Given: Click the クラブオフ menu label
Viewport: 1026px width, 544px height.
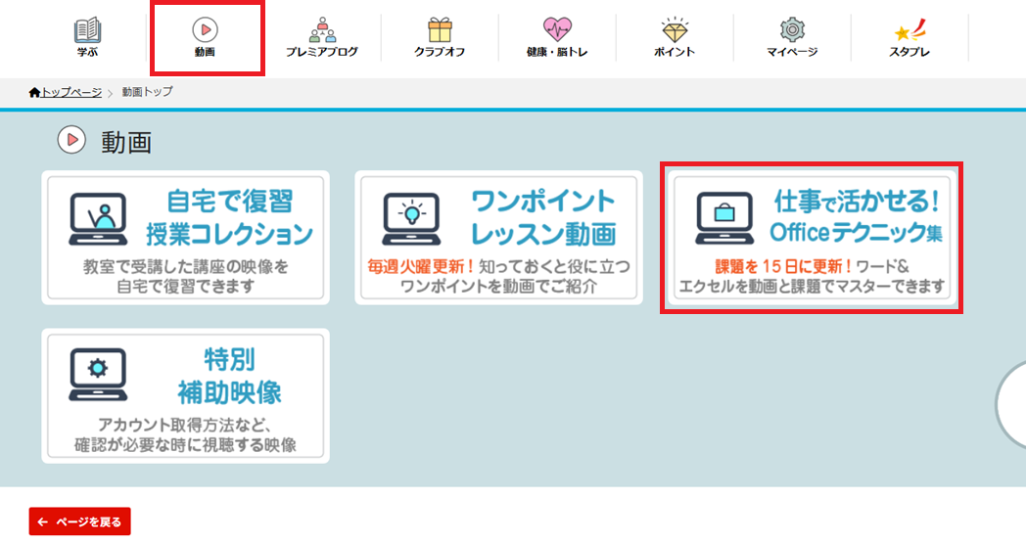Looking at the screenshot, I should click(x=440, y=52).
